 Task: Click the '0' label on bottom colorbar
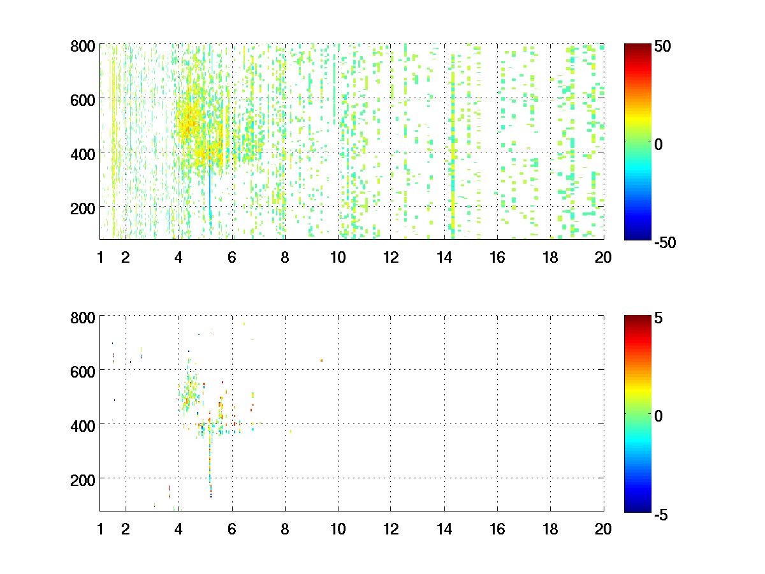pyautogui.click(x=659, y=415)
